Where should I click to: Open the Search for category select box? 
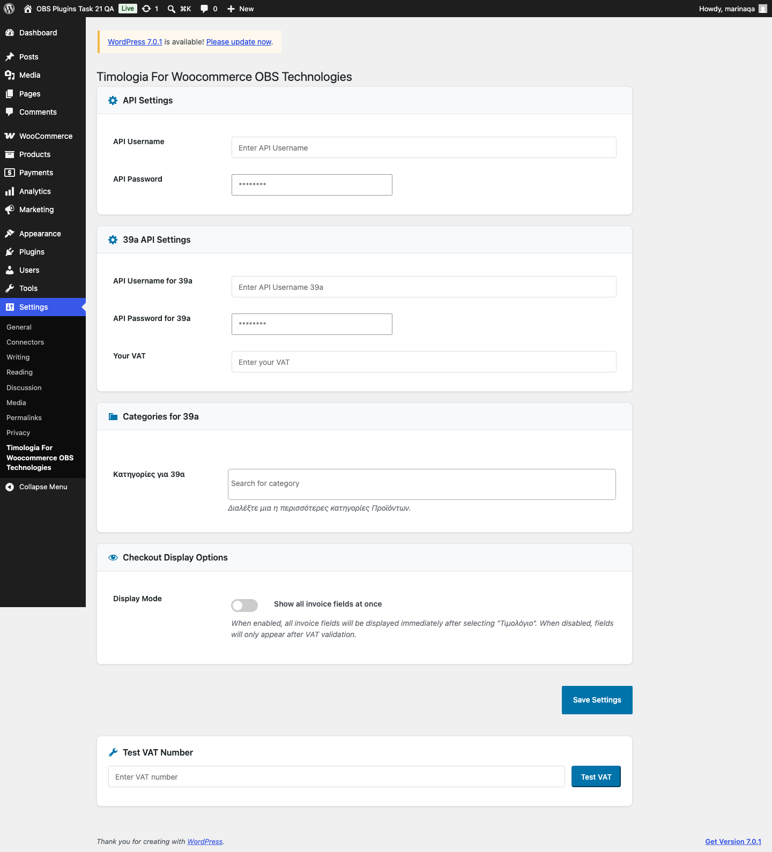422,484
